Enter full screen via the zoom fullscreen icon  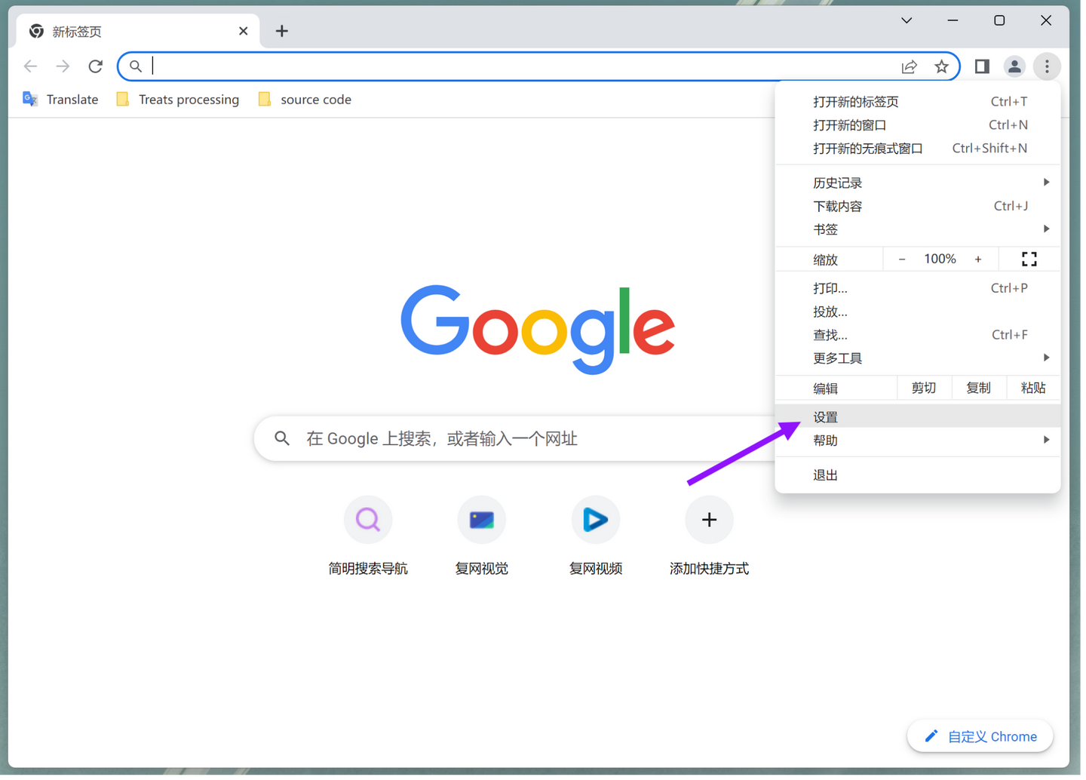[x=1029, y=259]
